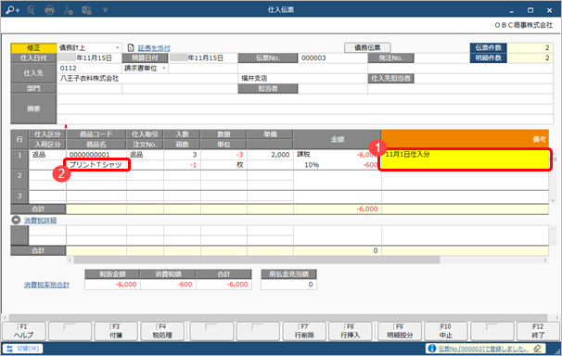Click the tax detail scroll-right arrow
Screen dimensions: 562x356
pyautogui.click(x=545, y=260)
